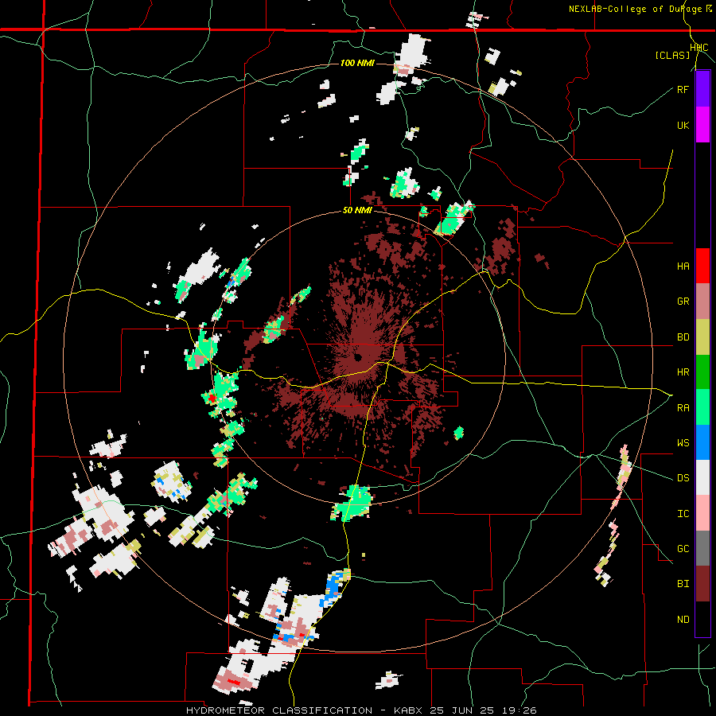Click the DS white legend swatch
The image size is (716, 716).
coord(702,477)
